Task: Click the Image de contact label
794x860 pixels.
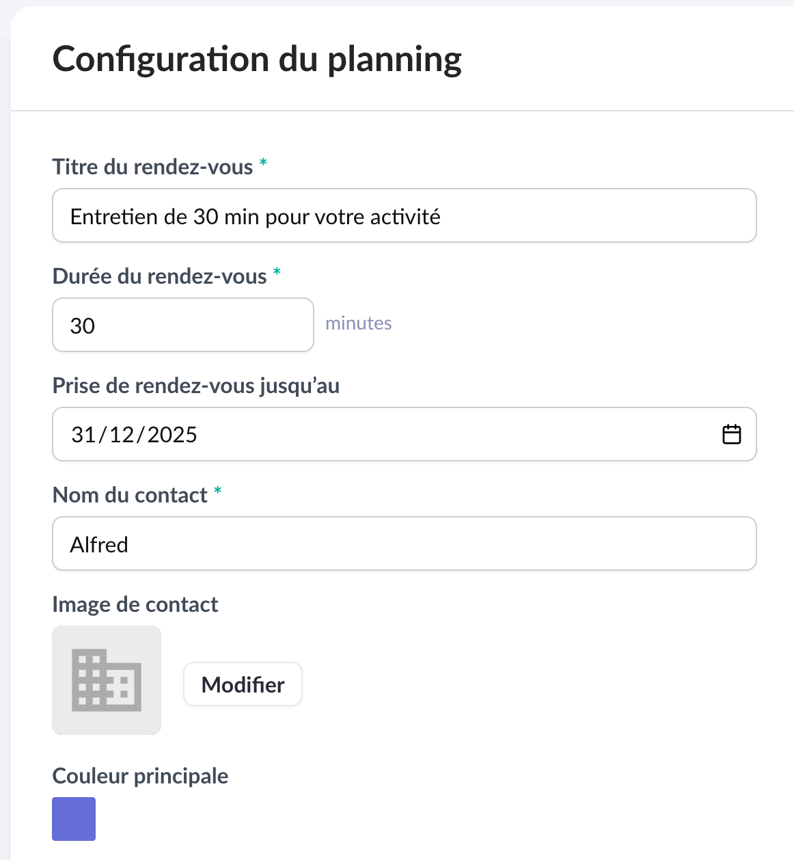Action: click(x=135, y=604)
